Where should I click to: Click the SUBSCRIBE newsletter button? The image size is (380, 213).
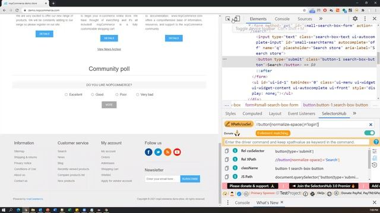(190, 179)
